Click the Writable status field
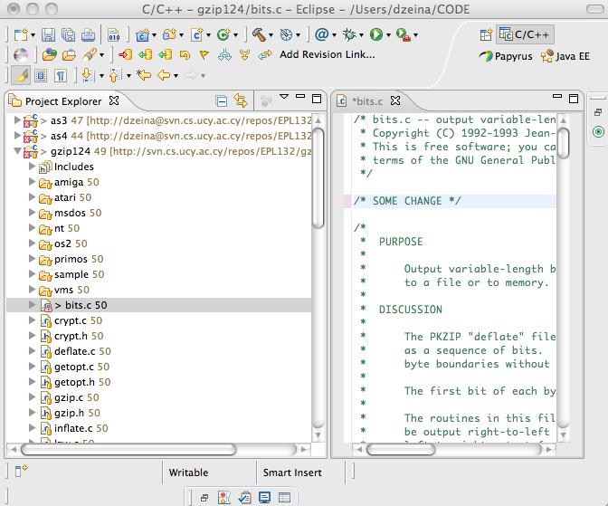The width and height of the screenshot is (608, 506). [188, 473]
